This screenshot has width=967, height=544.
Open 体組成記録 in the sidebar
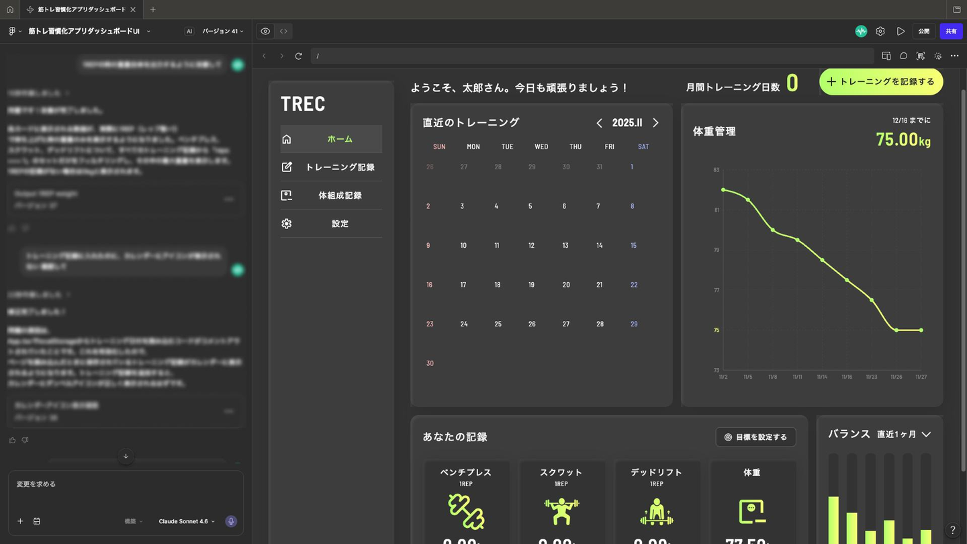coord(331,195)
